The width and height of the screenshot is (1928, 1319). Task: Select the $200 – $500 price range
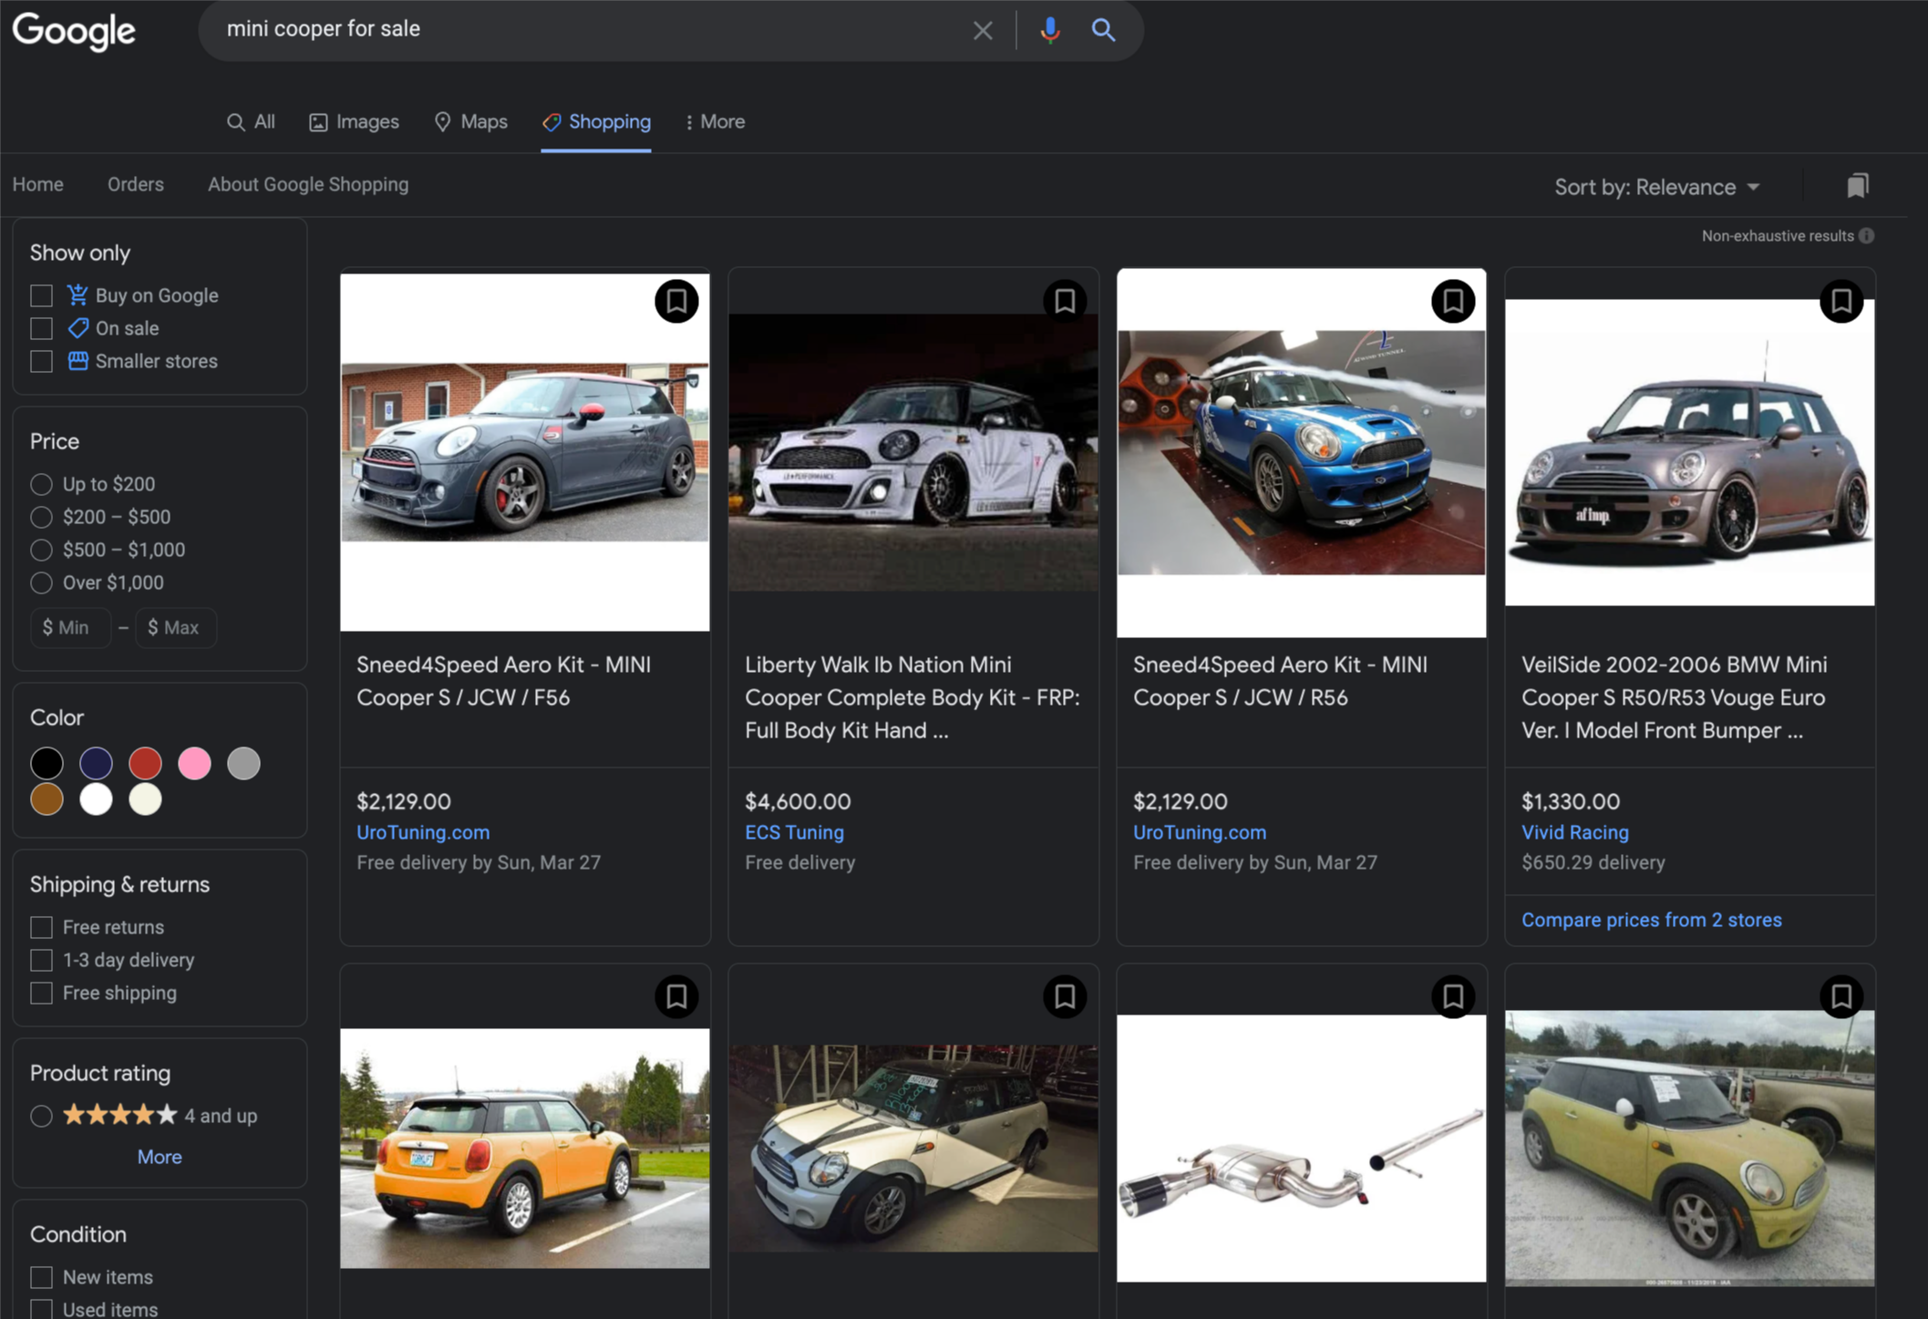pyautogui.click(x=41, y=517)
